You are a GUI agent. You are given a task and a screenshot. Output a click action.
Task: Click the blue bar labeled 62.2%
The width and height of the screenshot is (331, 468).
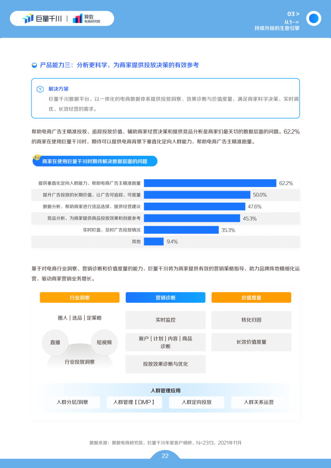click(x=210, y=183)
